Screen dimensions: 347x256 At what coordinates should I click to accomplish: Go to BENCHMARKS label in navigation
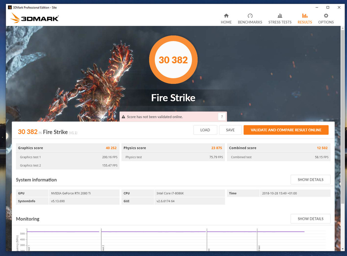click(250, 22)
